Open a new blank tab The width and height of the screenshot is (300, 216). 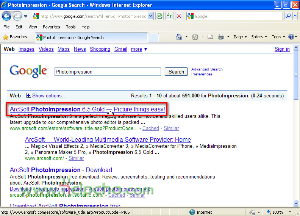(x=153, y=38)
